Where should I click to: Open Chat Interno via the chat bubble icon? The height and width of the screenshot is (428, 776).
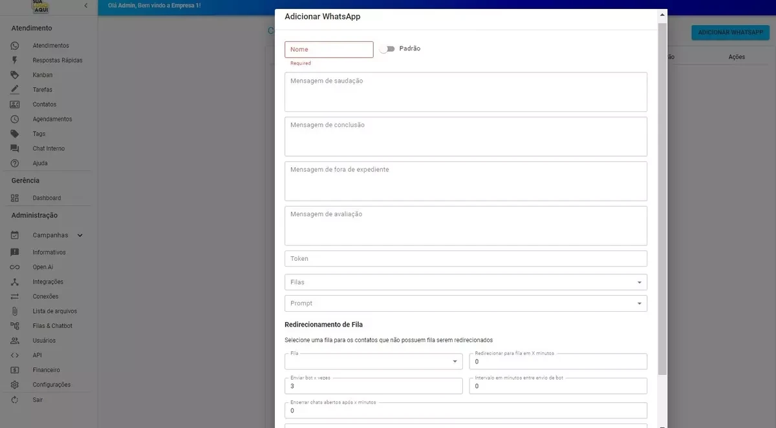(14, 148)
